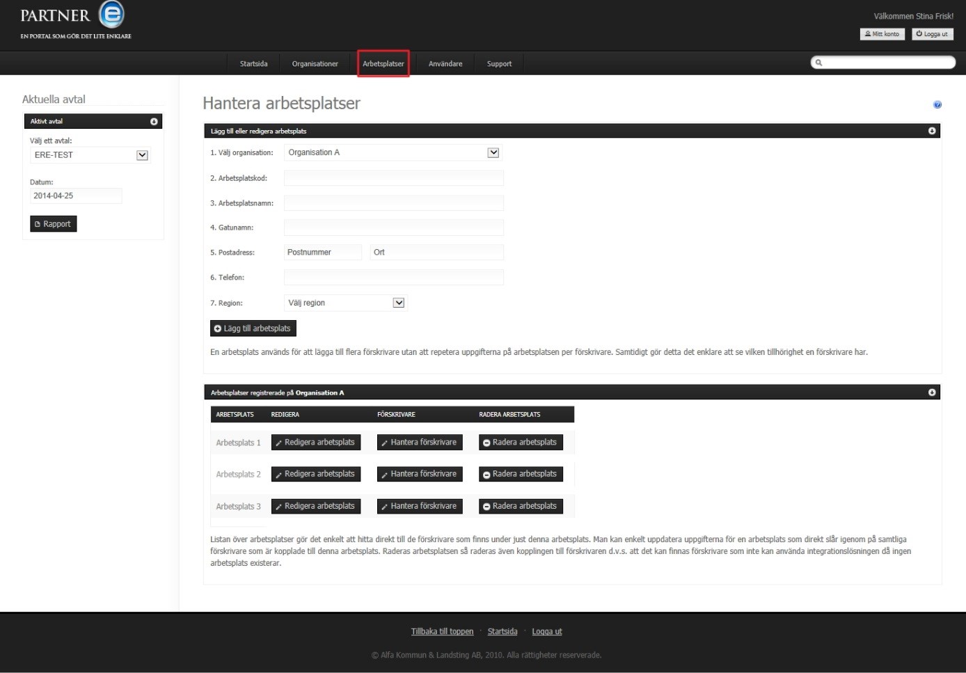The width and height of the screenshot is (966, 673).
Task: Collapse the Lägg till eller redigera arbetsplats panel
Action: pyautogui.click(x=932, y=131)
